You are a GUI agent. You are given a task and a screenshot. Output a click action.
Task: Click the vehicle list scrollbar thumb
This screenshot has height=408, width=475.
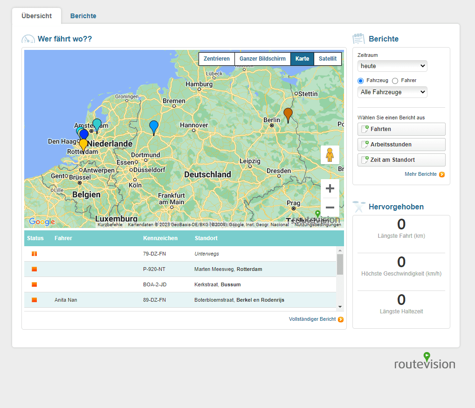(340, 264)
